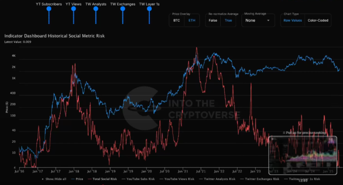Click the YT Views slider knob

click(x=73, y=9)
